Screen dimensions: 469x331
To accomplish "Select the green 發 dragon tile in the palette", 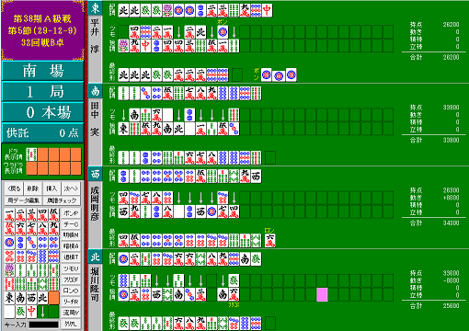I will coord(20,312).
